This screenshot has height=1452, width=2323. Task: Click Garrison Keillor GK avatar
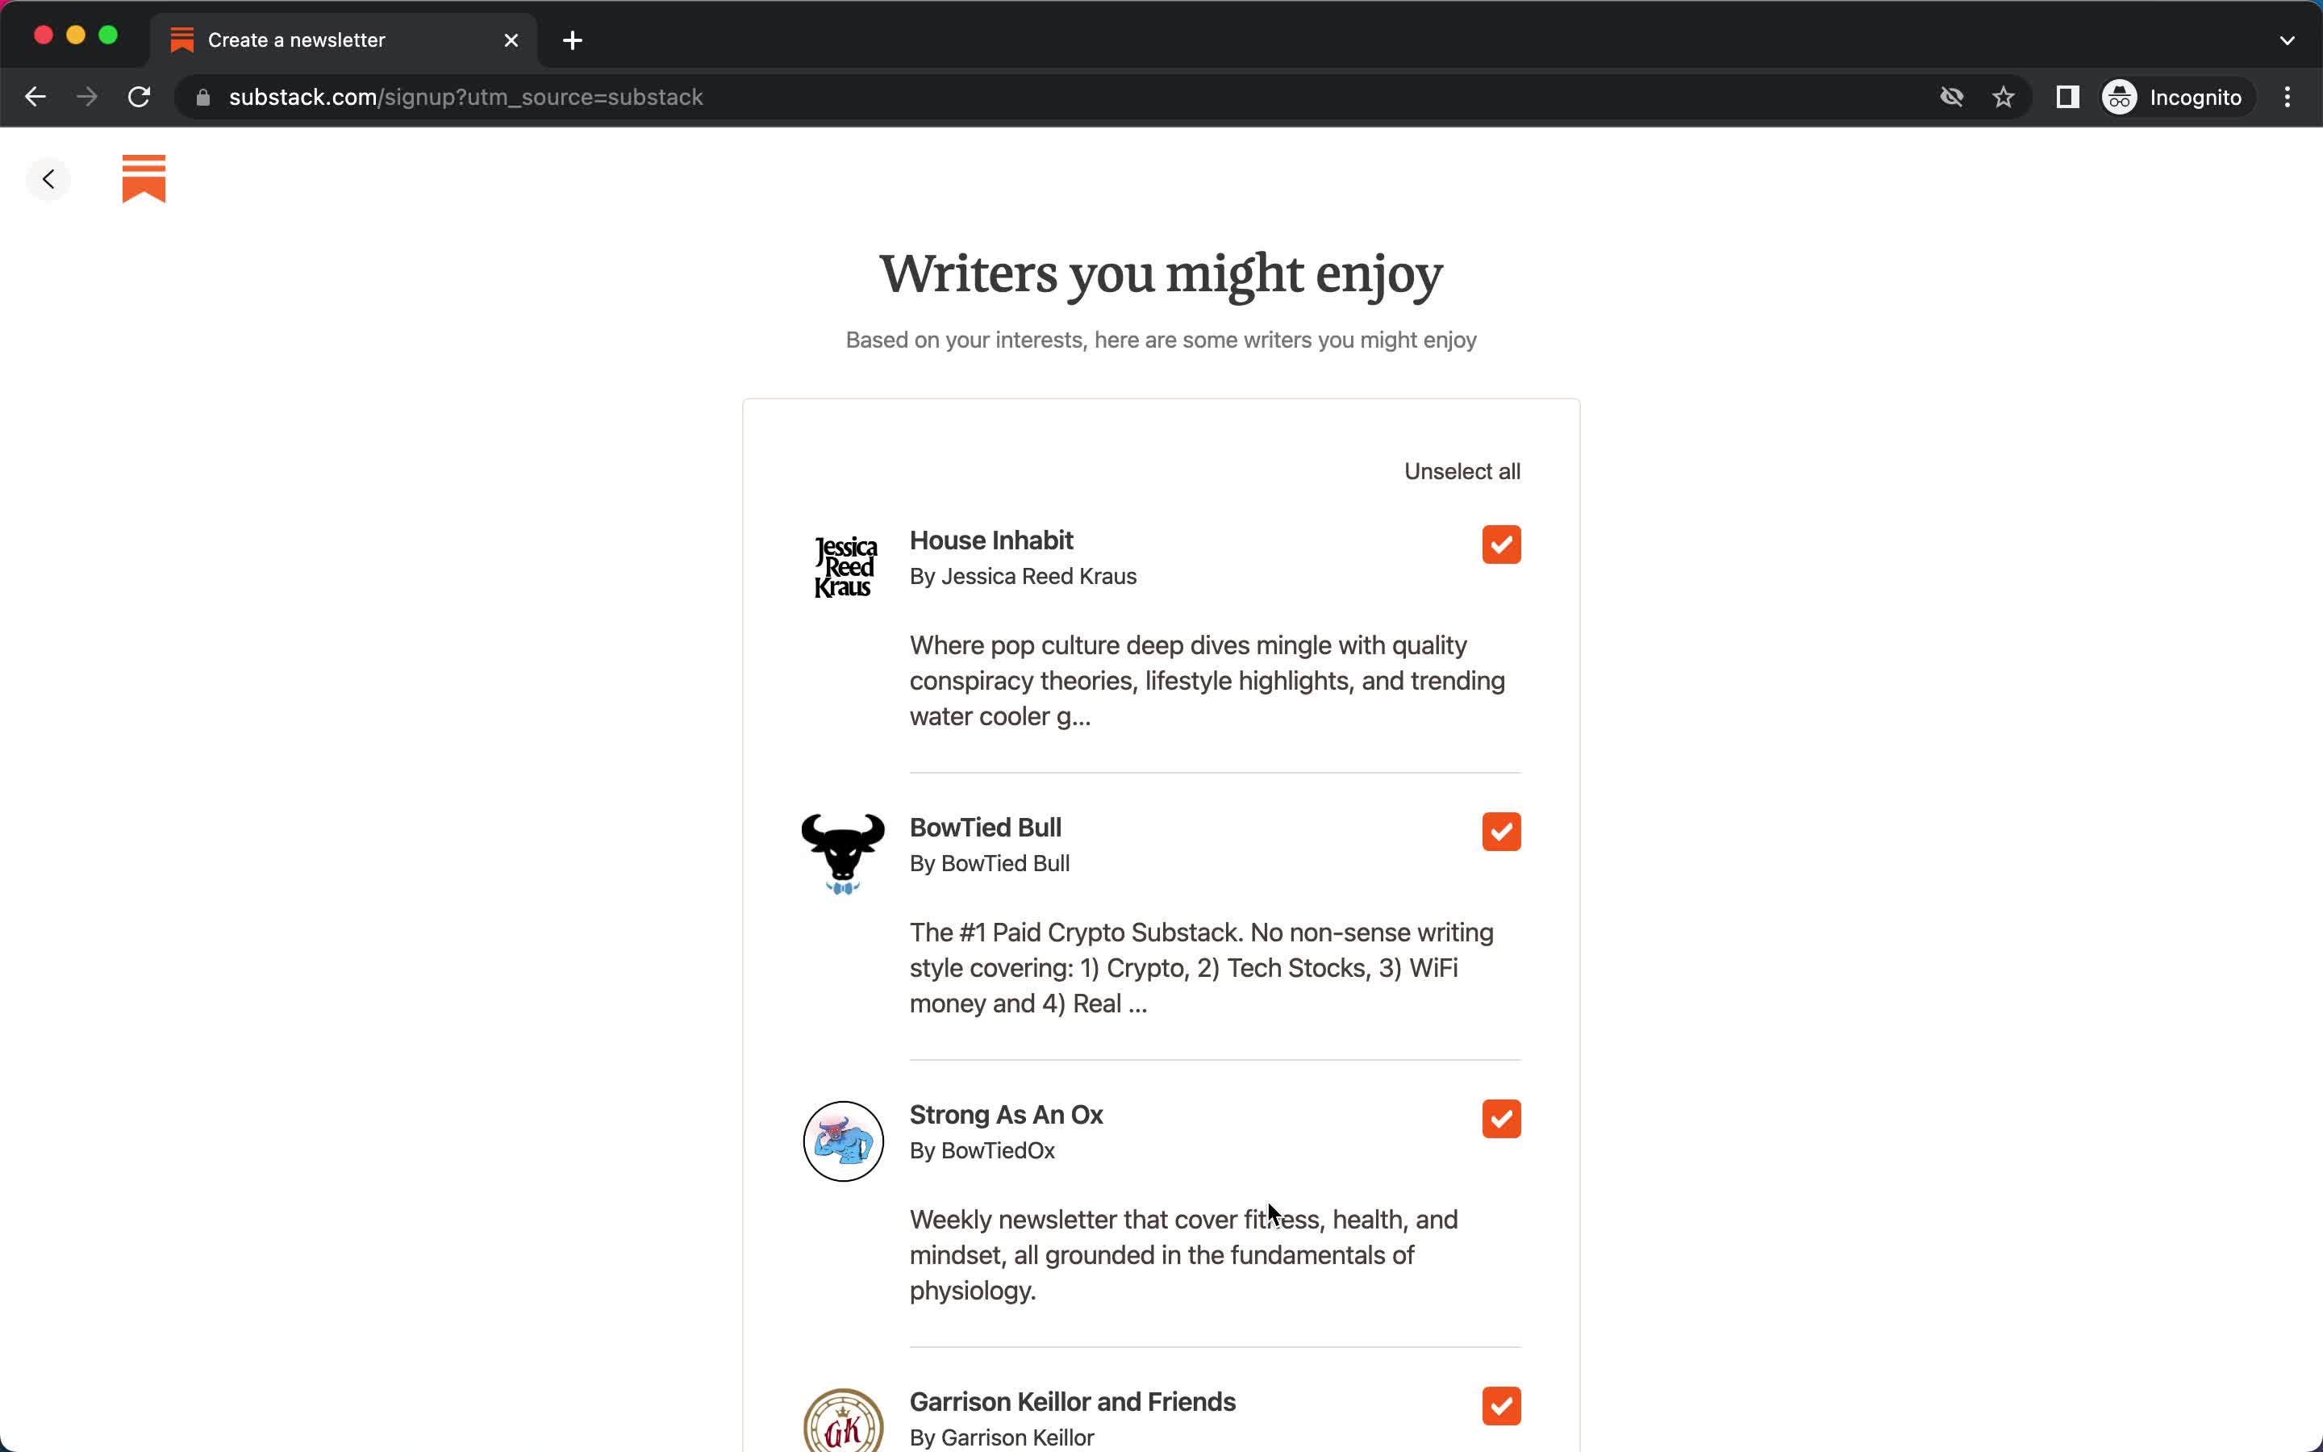point(844,1421)
